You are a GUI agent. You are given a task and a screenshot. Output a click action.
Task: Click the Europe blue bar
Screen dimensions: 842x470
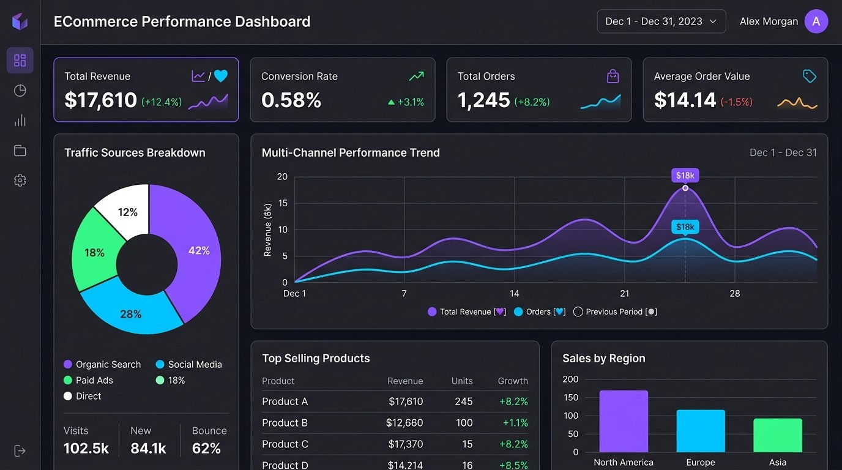pos(701,431)
